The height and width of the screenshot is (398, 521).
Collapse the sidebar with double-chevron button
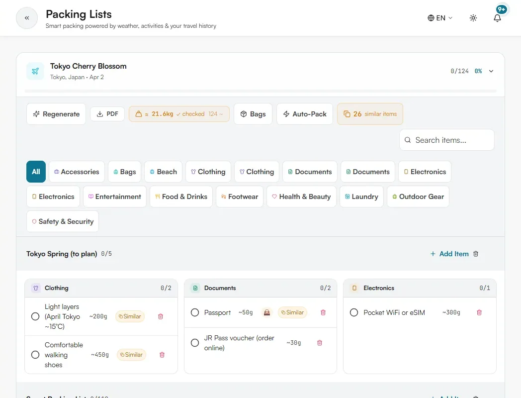point(26,18)
